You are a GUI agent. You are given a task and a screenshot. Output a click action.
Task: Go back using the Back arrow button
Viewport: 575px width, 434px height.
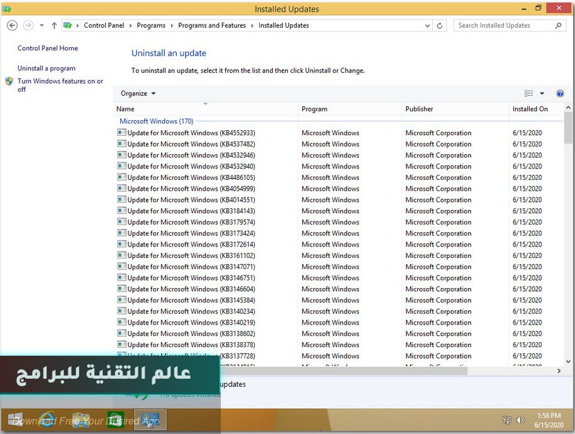(x=12, y=25)
